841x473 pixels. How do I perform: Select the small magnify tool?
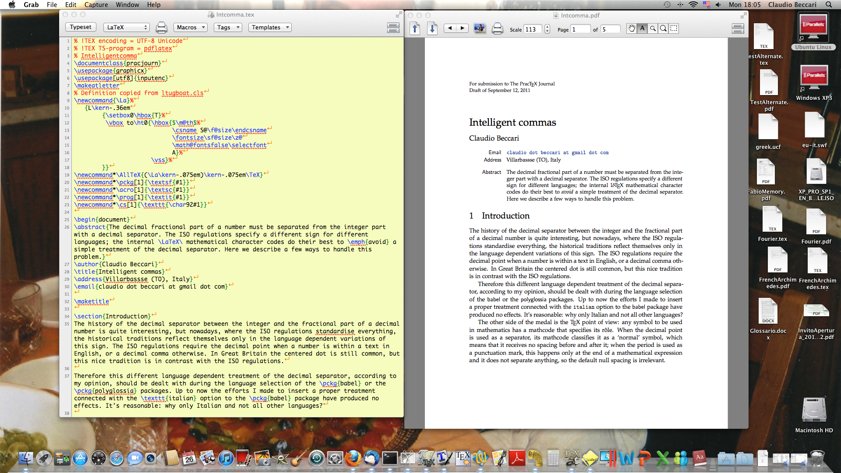click(x=653, y=28)
